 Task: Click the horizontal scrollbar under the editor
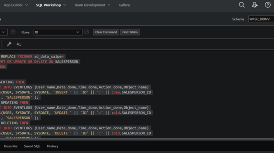(x=137, y=139)
